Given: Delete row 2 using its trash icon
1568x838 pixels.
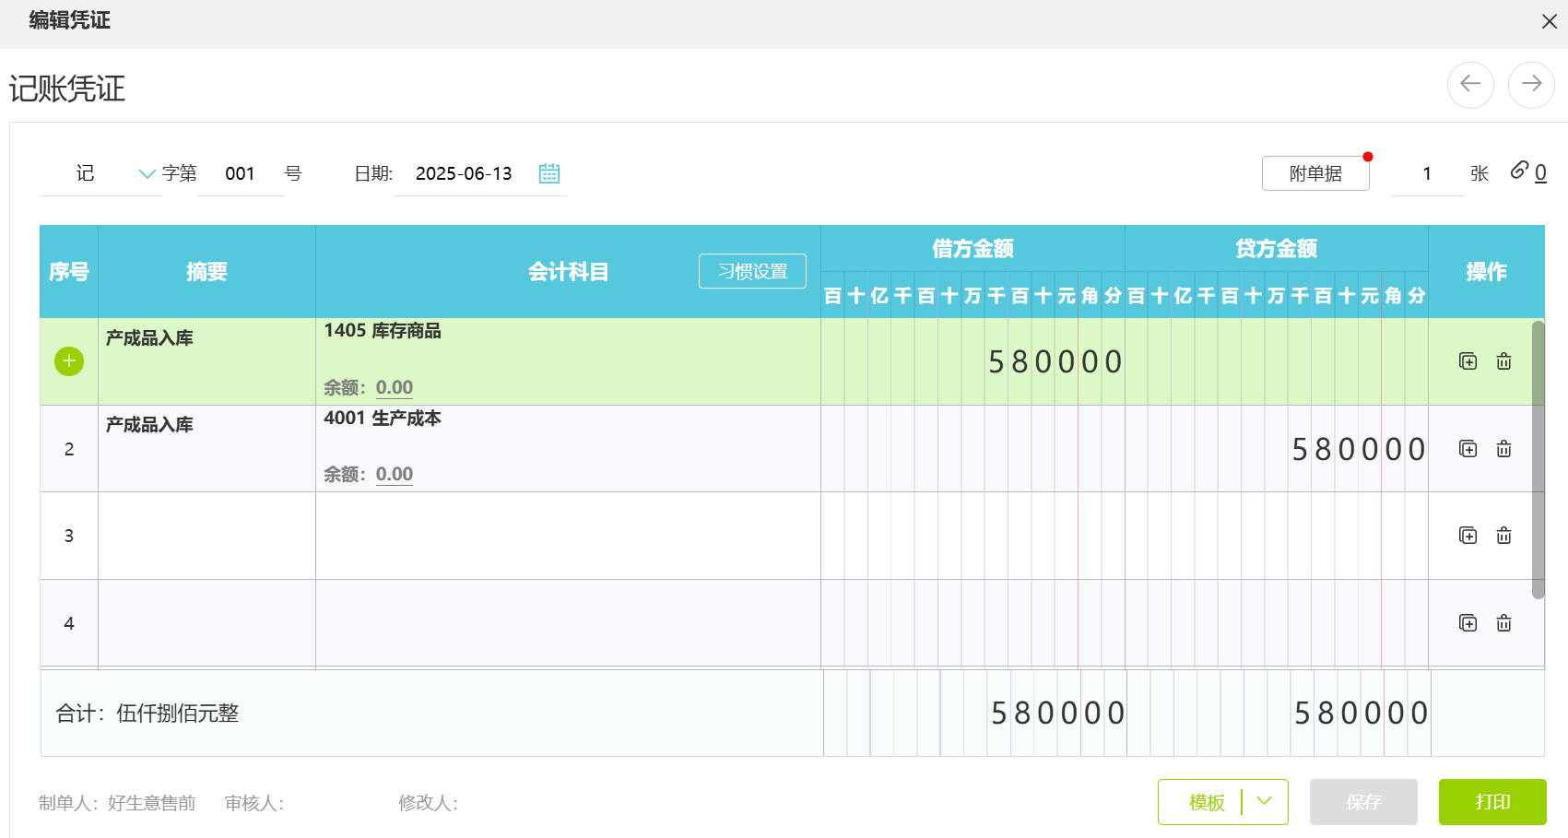Looking at the screenshot, I should 1503,449.
